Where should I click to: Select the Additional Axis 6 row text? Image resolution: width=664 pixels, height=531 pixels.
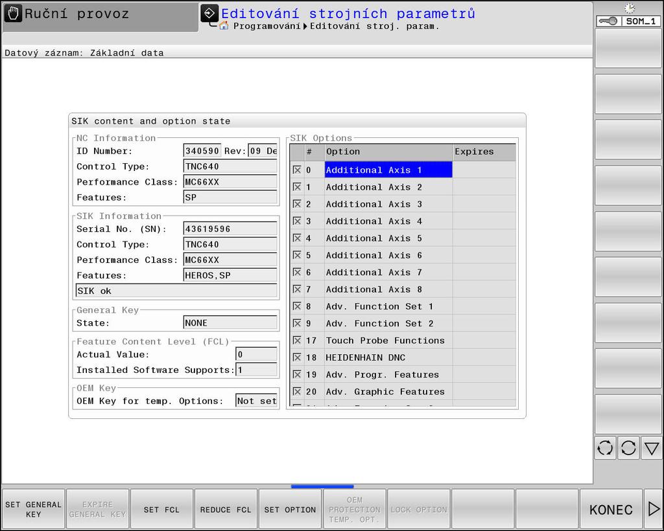[374, 255]
